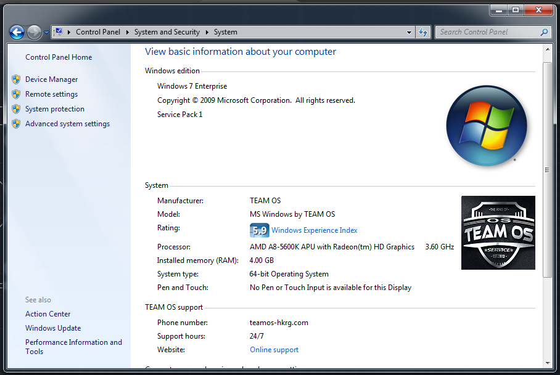Click the shield icon beside Remote settings
Screen dimensions: 560x375
point(16,94)
